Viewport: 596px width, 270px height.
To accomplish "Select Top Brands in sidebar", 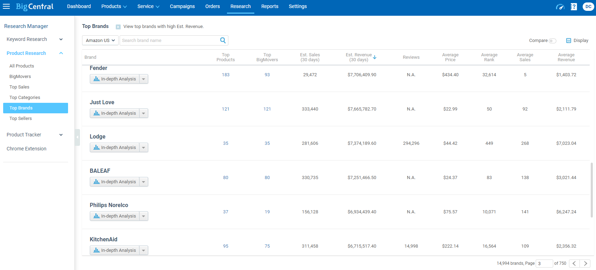I will point(35,108).
